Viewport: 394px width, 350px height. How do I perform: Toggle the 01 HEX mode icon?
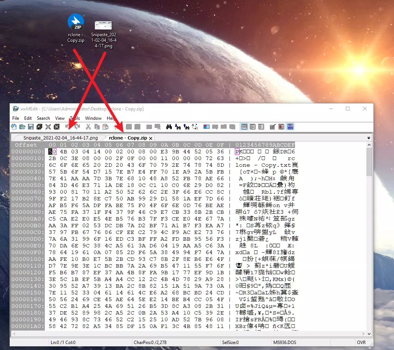290,127
